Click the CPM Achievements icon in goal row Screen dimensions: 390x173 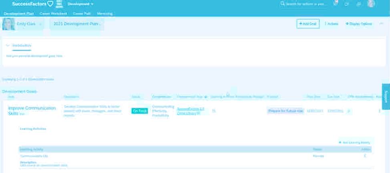tap(349, 111)
